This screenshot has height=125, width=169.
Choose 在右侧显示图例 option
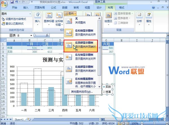click(x=81, y=33)
